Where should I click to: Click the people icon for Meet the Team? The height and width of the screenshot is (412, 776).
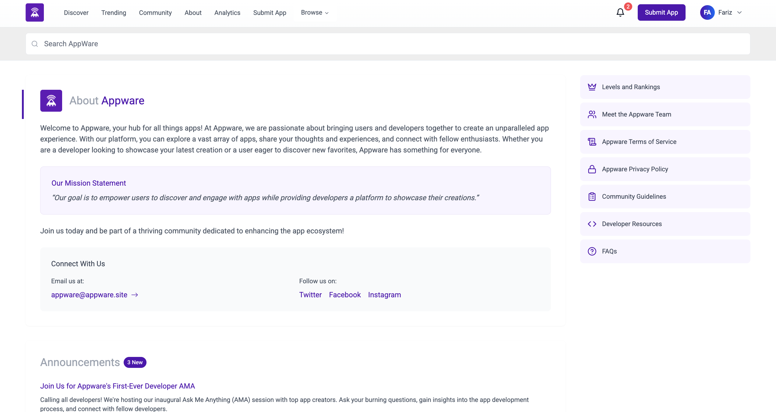coord(592,114)
